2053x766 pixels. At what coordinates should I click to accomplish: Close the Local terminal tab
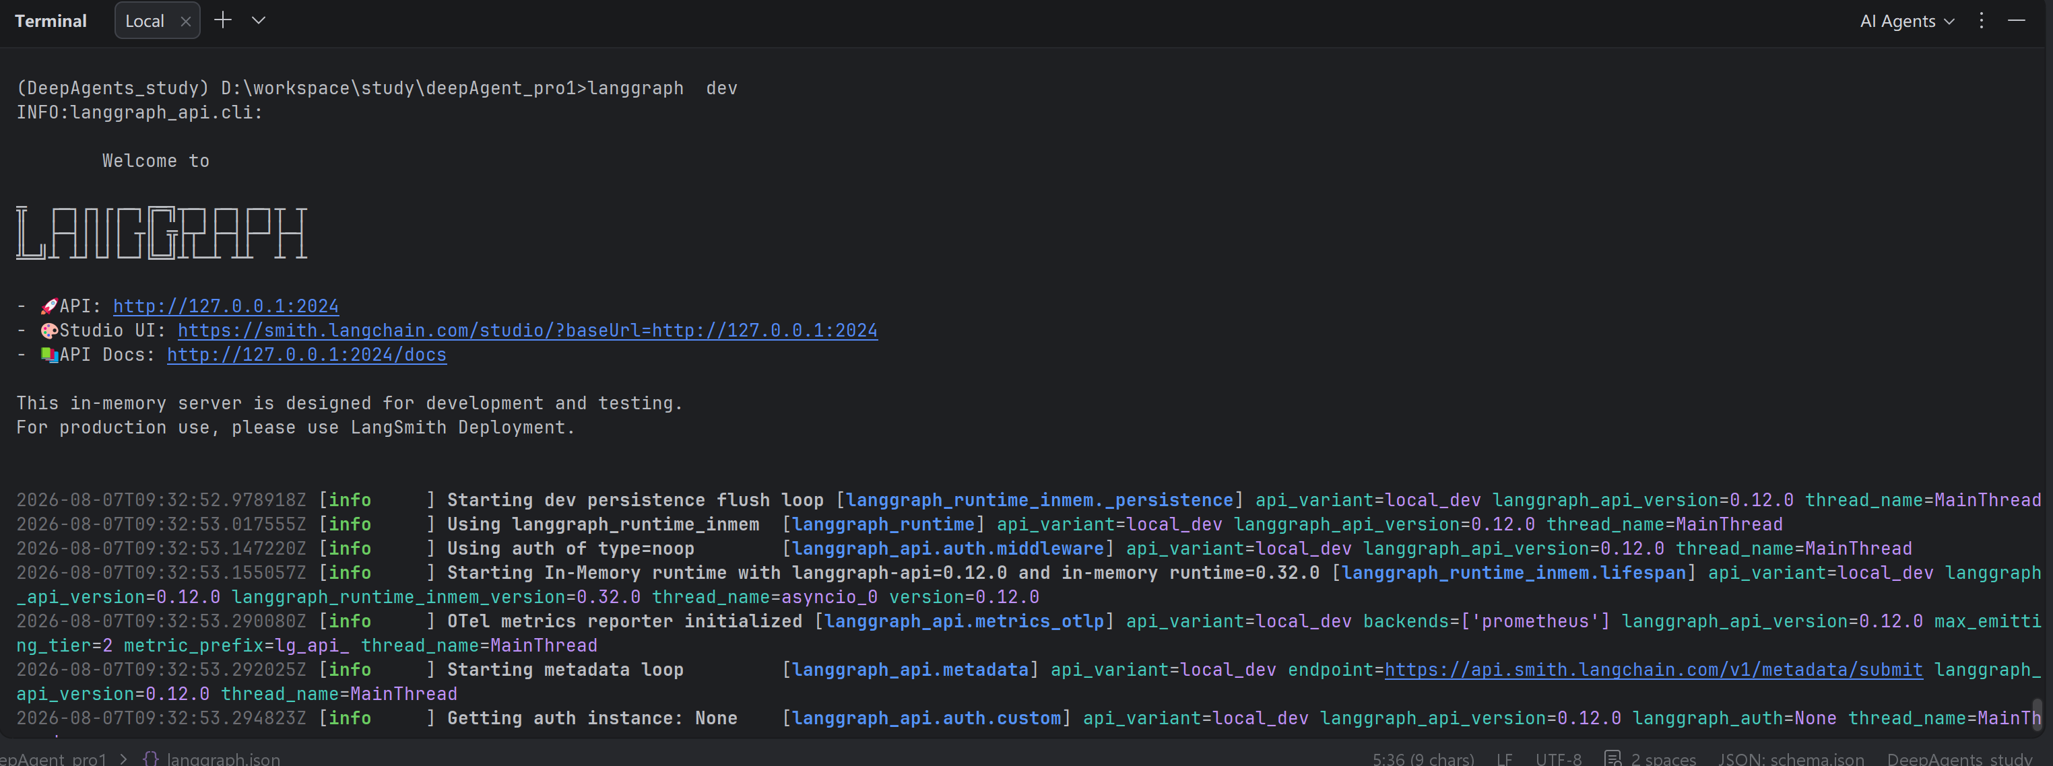pos(186,22)
